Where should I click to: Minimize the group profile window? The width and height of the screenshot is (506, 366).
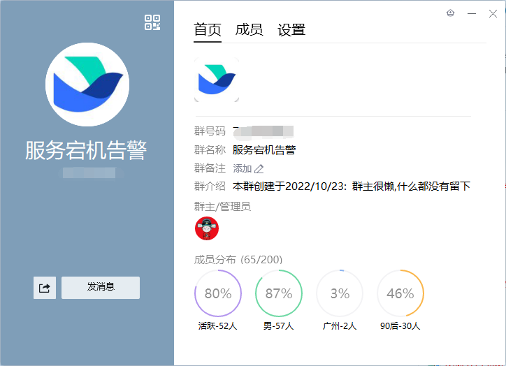[x=472, y=13]
